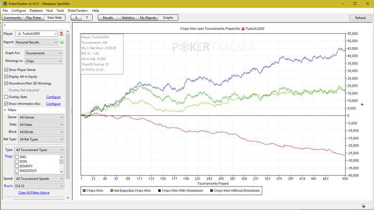Toggle Display All-in Equity checkbox
Image resolution: width=374 pixels, height=210 pixels.
[6, 76]
